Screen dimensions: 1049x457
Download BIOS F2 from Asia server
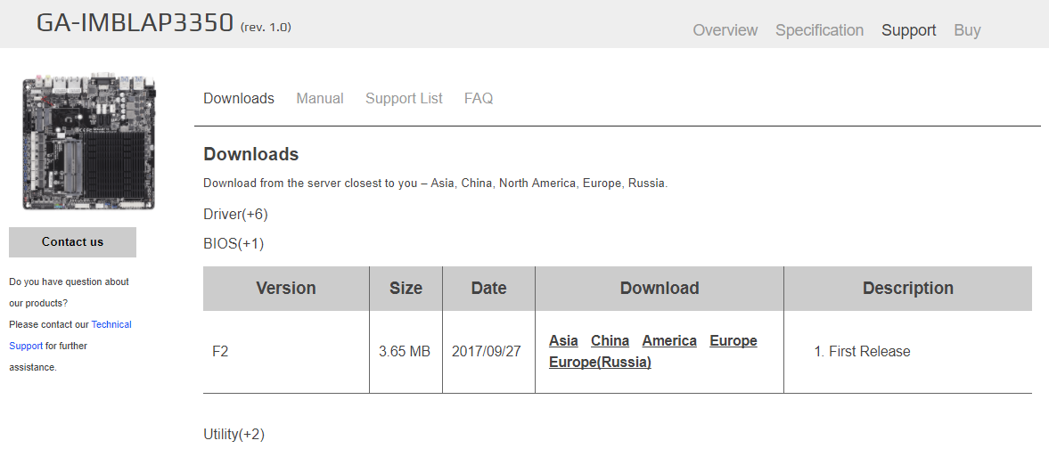tap(563, 340)
